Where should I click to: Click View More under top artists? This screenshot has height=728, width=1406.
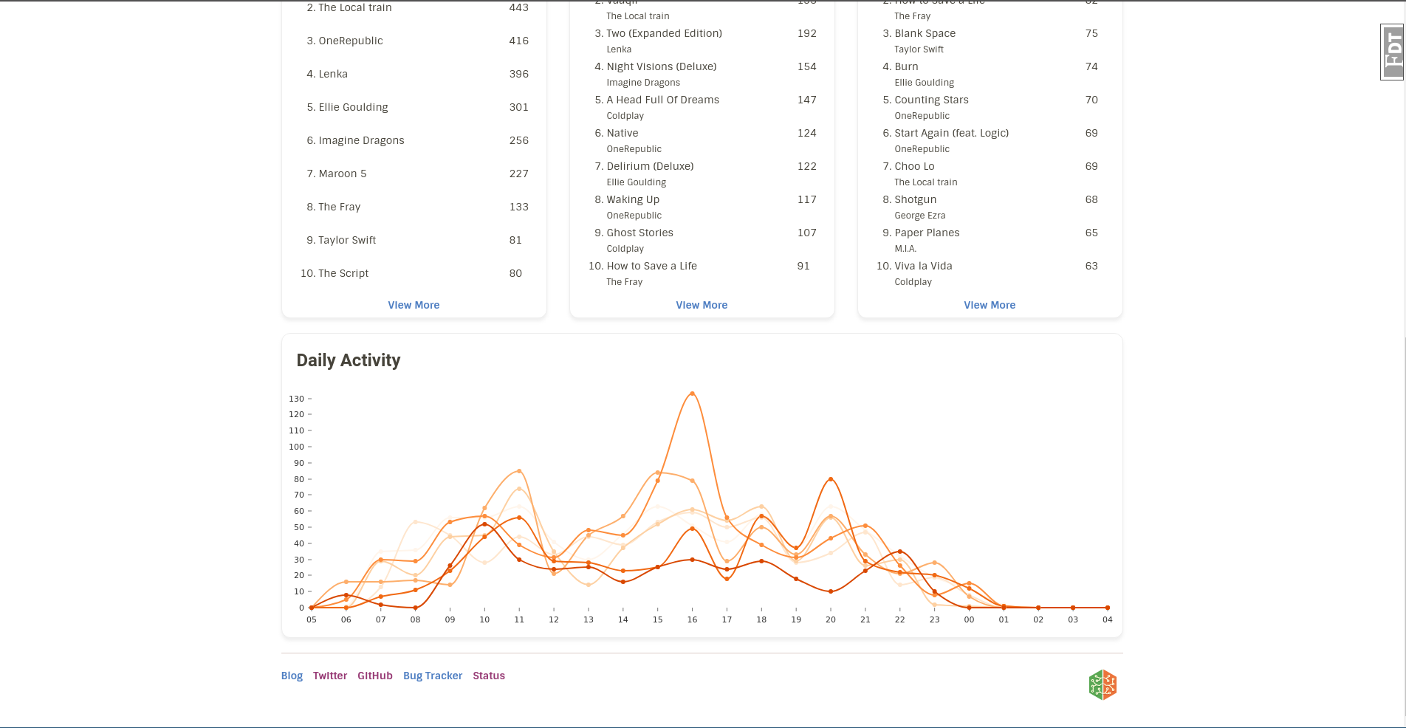(414, 305)
